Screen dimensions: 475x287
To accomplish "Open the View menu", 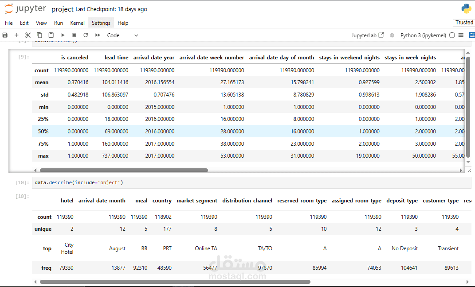I will tap(41, 23).
